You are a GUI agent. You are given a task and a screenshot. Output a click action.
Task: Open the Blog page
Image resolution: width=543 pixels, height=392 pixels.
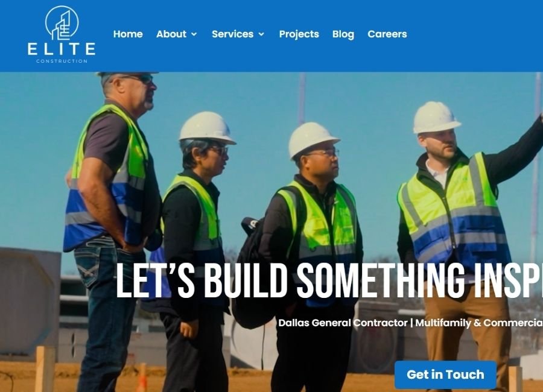tap(343, 34)
